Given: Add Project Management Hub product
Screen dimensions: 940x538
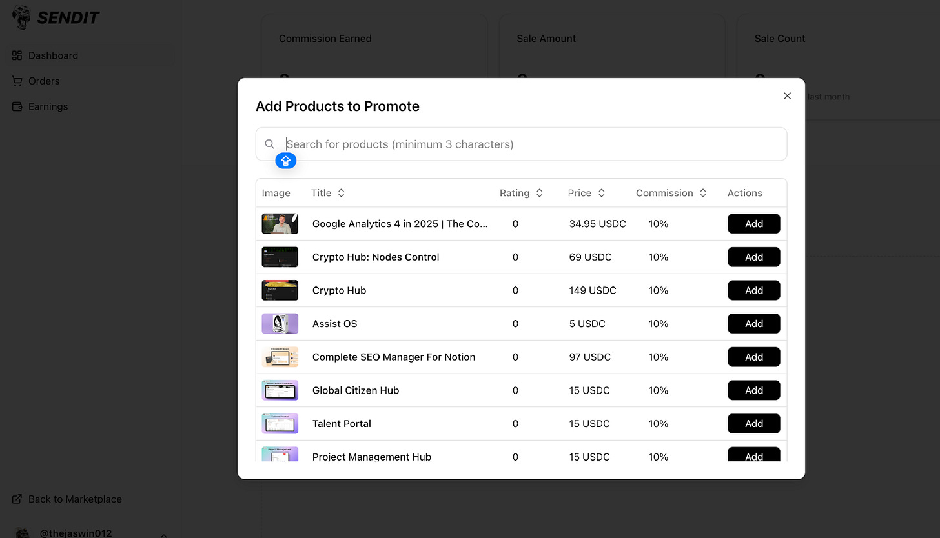Looking at the screenshot, I should click(753, 455).
